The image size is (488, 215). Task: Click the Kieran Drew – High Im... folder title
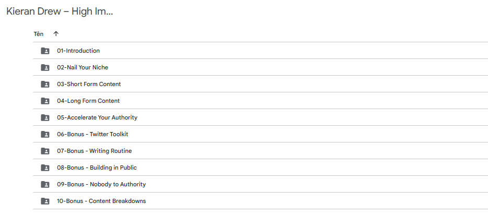pos(60,11)
